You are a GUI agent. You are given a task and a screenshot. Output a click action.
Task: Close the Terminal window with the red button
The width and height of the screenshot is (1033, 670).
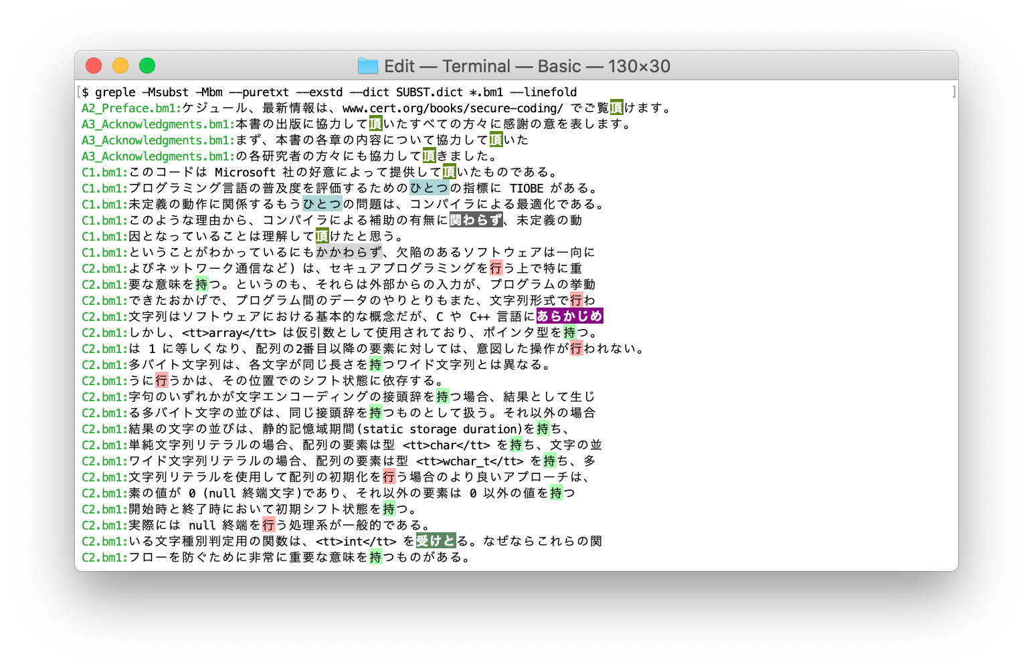(94, 66)
